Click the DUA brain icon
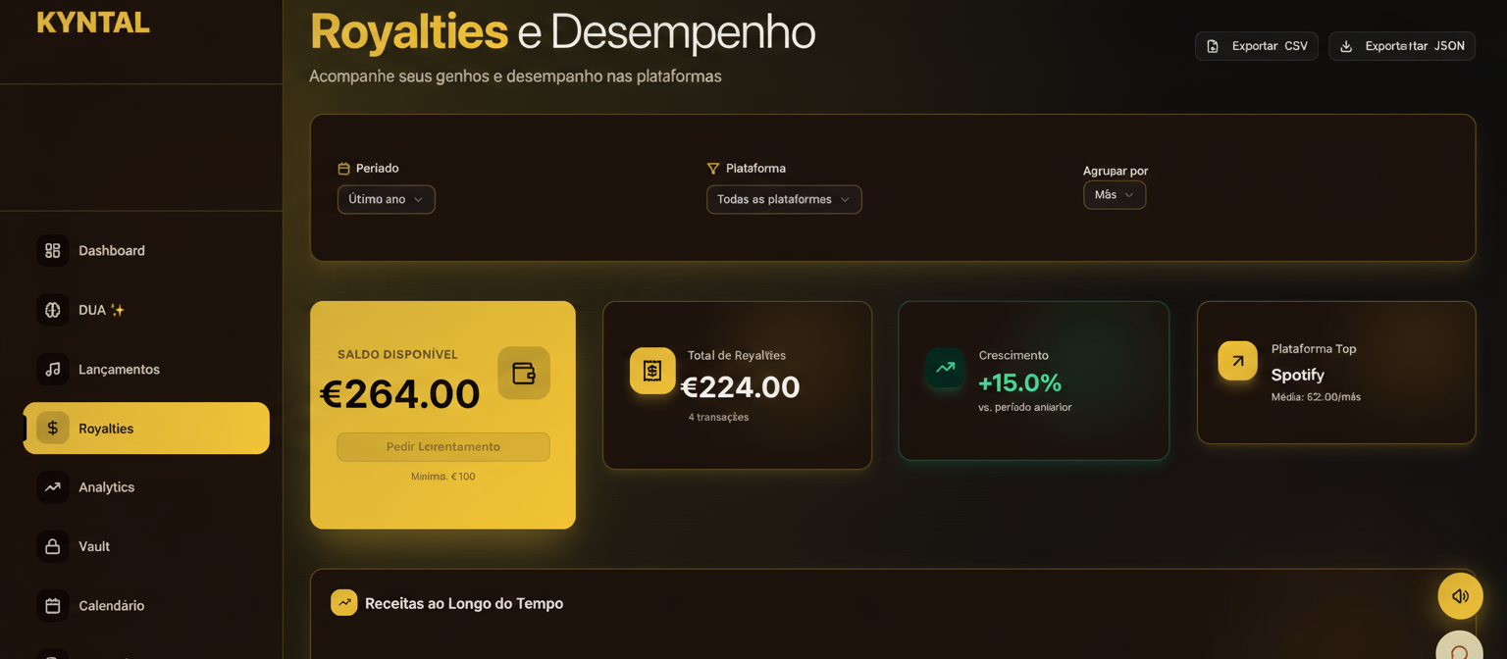Screen dimensions: 1507x659 point(53,310)
